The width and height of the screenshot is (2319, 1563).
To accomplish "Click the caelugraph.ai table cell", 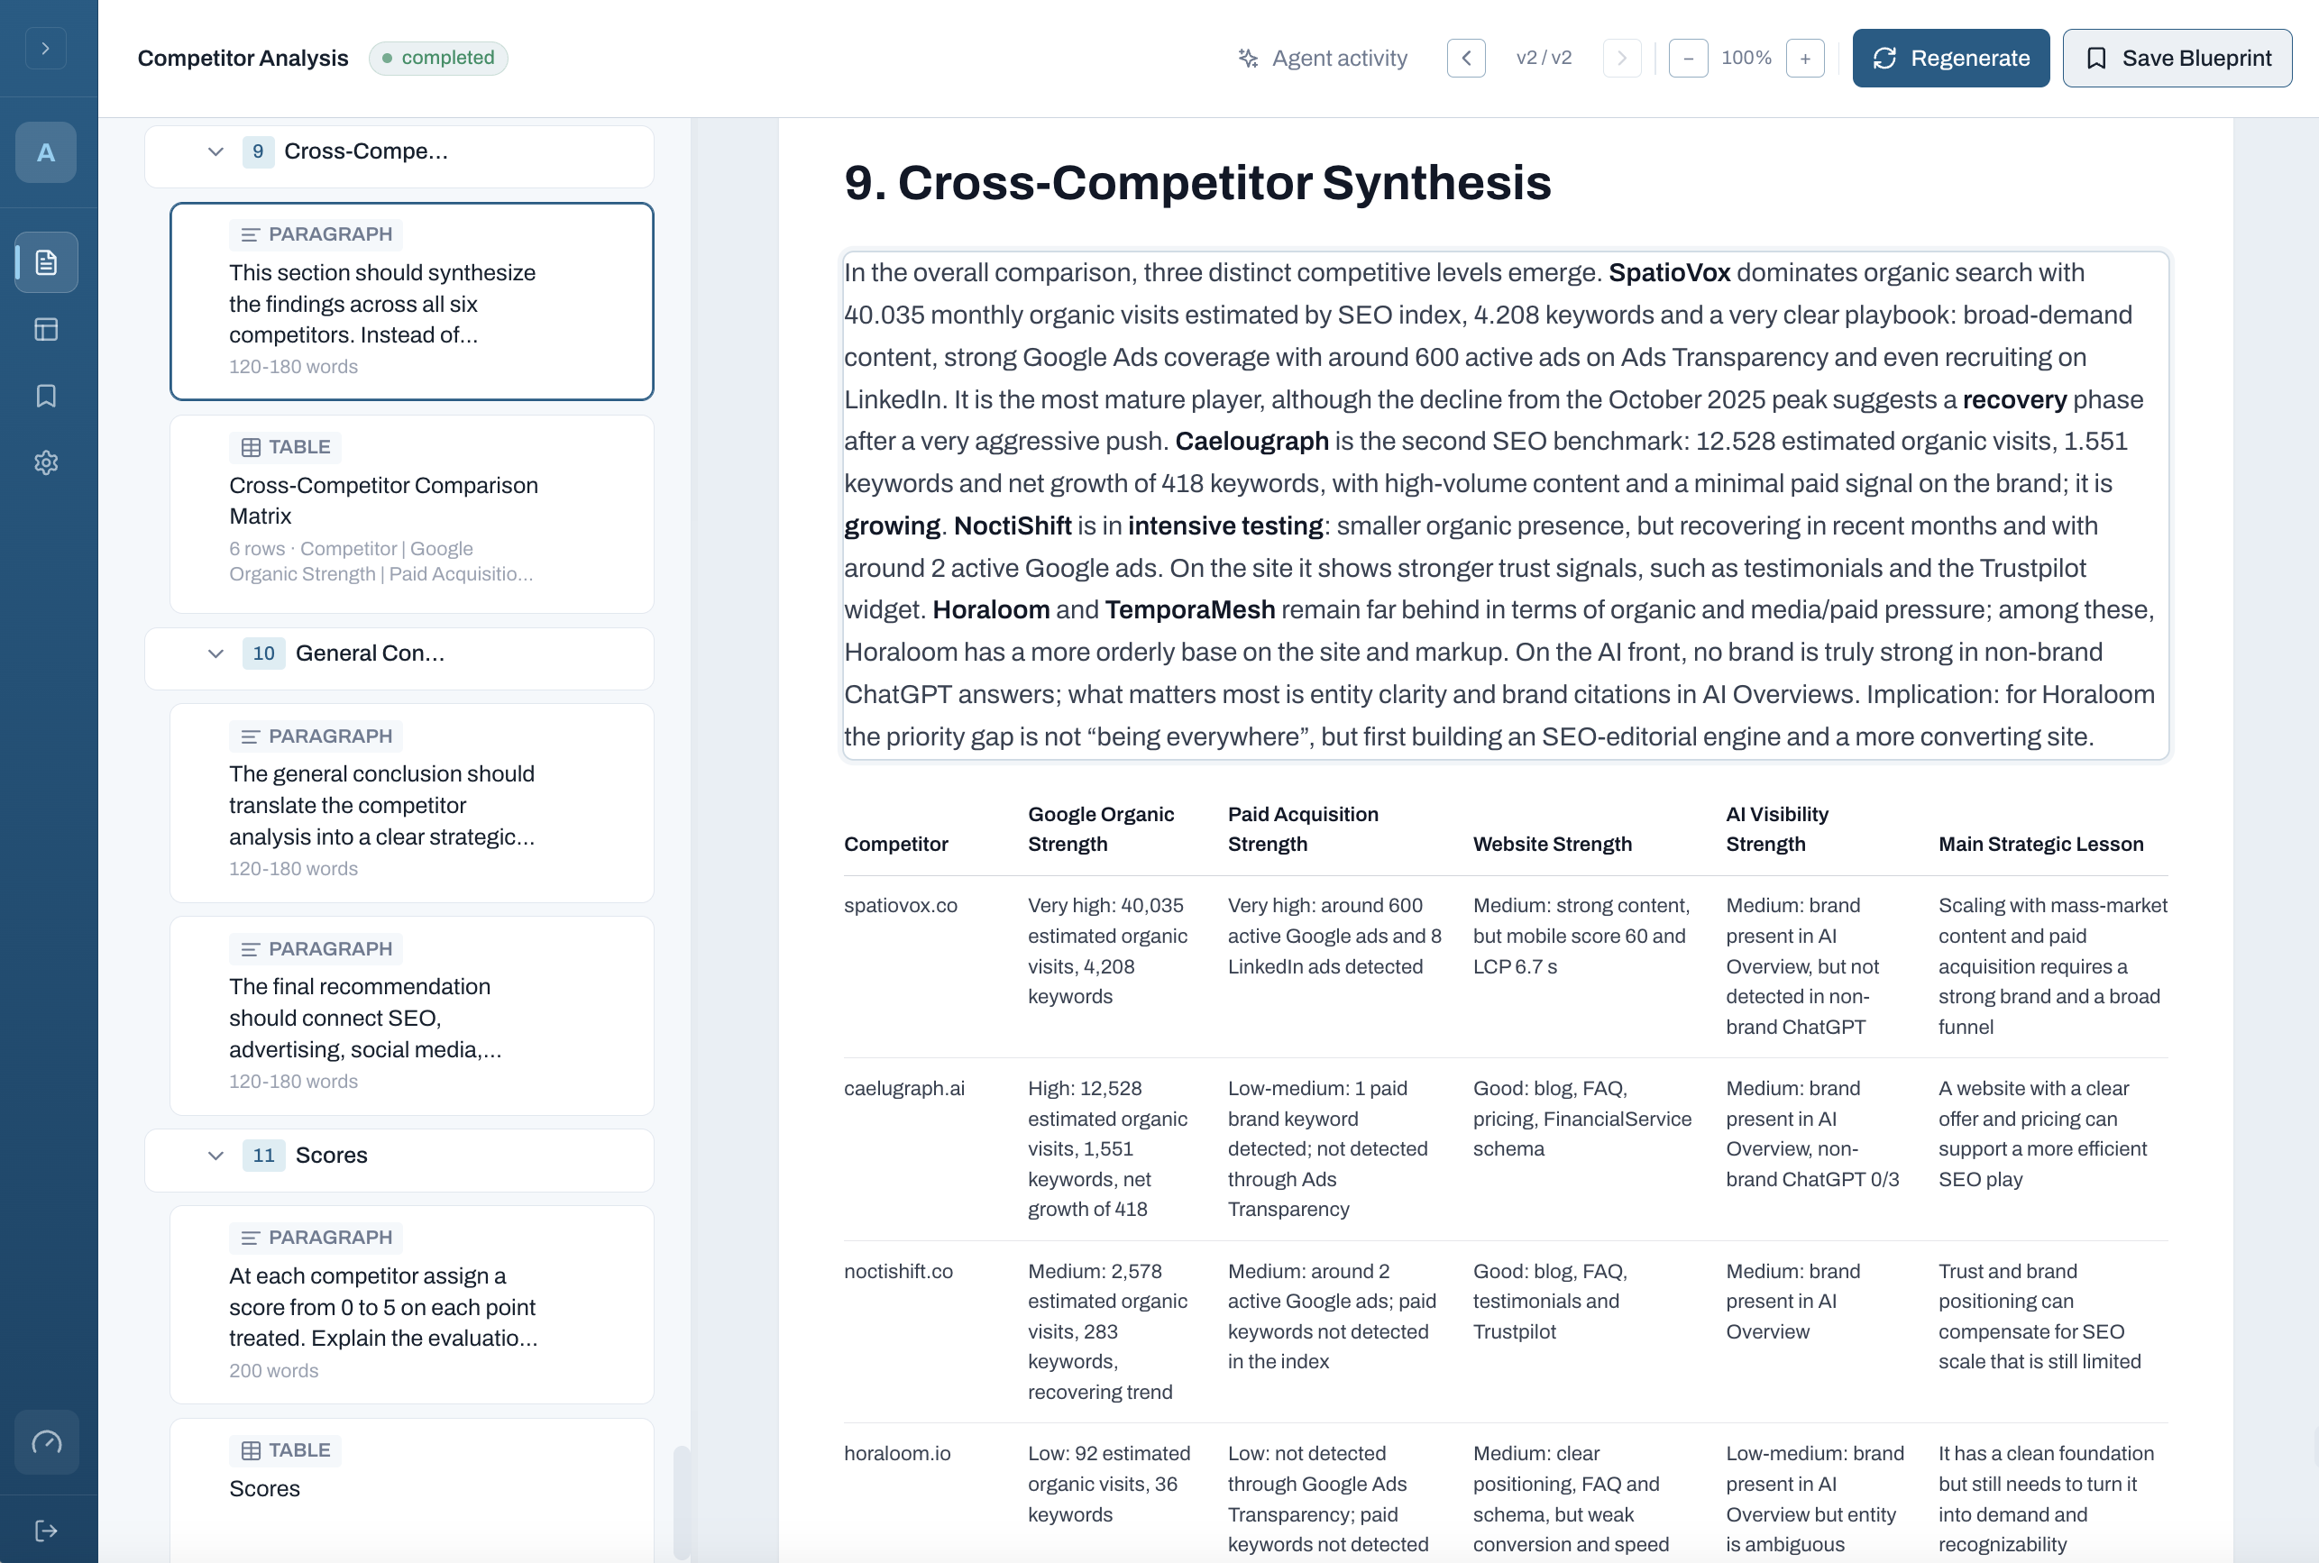I will tap(904, 1089).
